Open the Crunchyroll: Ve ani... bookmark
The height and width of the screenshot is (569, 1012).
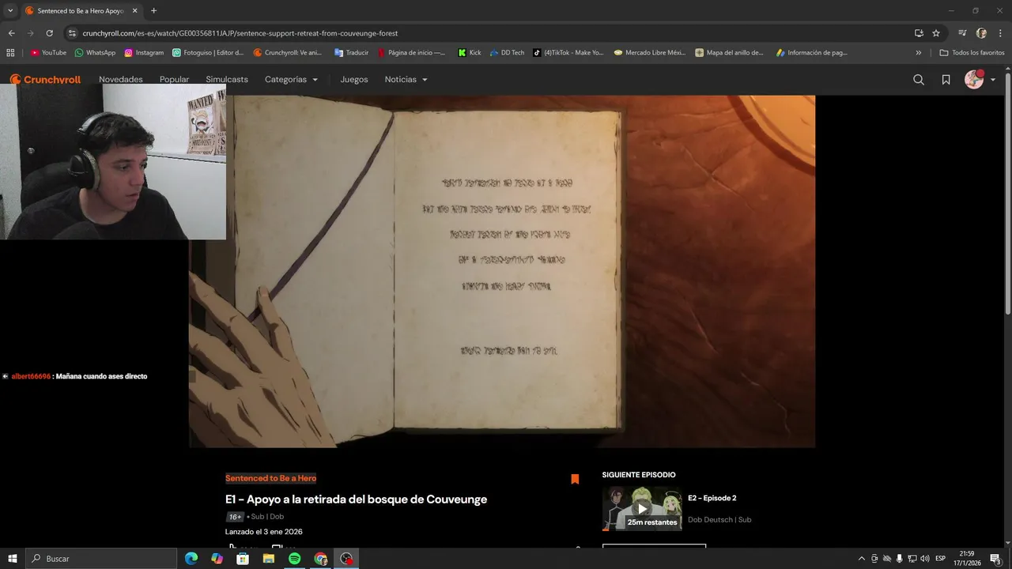(288, 53)
